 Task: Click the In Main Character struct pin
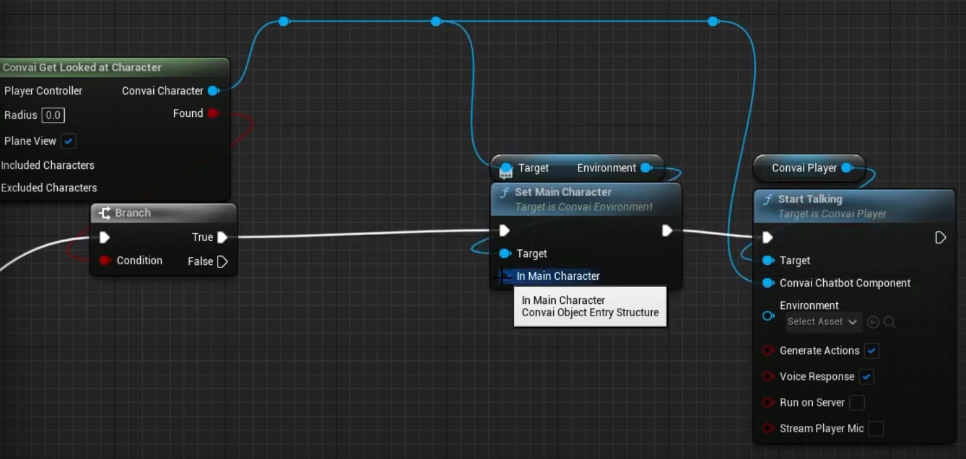(x=505, y=277)
